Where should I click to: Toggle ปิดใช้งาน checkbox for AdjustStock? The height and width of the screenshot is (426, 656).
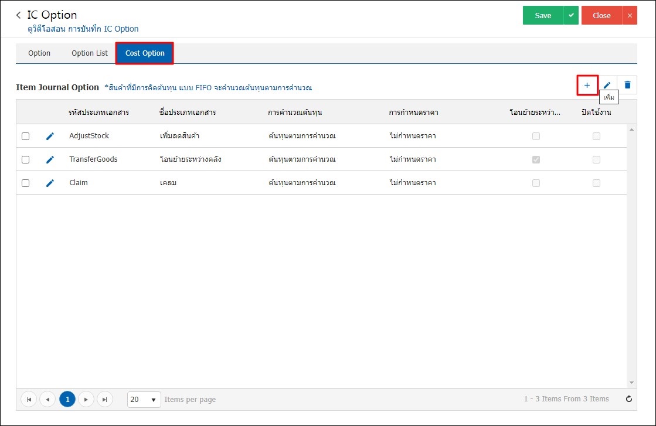pyautogui.click(x=597, y=137)
